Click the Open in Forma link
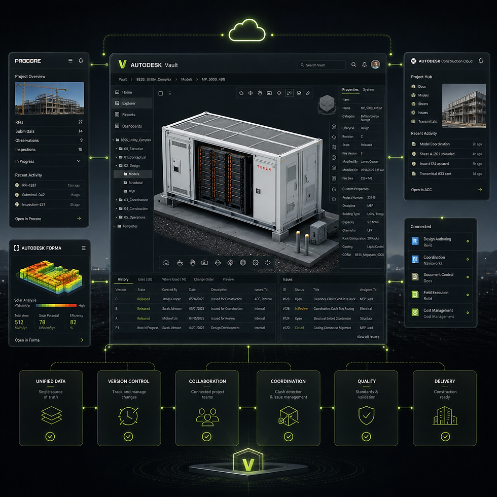The width and height of the screenshot is (497, 497). click(x=49, y=340)
